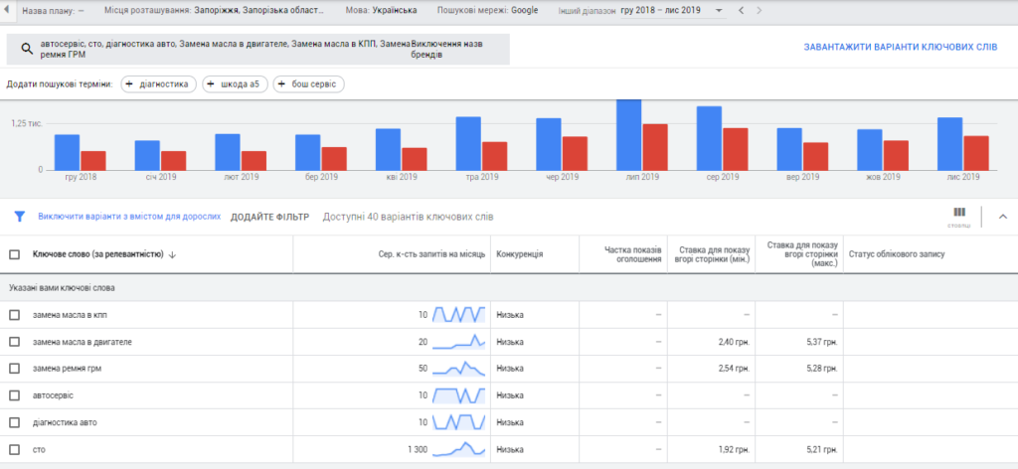This screenshot has width=1018, height=469.
Task: Click the back arrow at top left
Action: 6,10
